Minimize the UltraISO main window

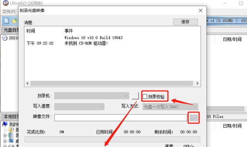[x=225, y=3]
